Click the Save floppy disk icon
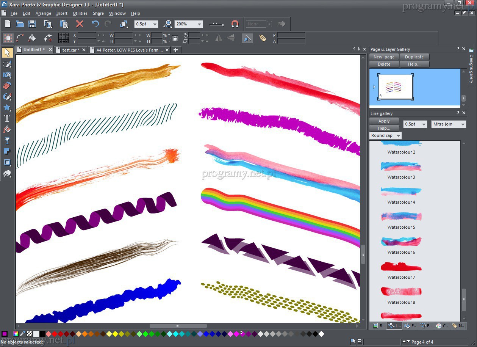Viewport: 477px width, 347px height. tap(32, 24)
